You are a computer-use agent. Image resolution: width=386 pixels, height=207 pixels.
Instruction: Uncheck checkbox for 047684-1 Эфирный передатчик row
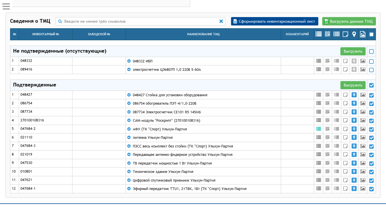[x=371, y=189]
